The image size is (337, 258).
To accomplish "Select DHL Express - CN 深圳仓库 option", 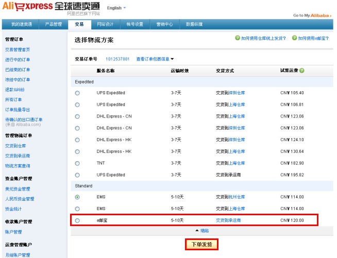I will click(x=77, y=128).
